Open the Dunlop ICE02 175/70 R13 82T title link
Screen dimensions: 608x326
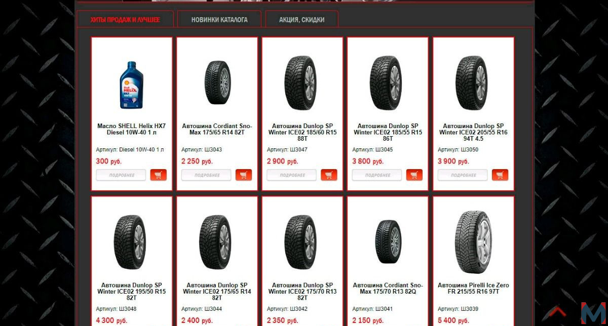click(x=302, y=291)
